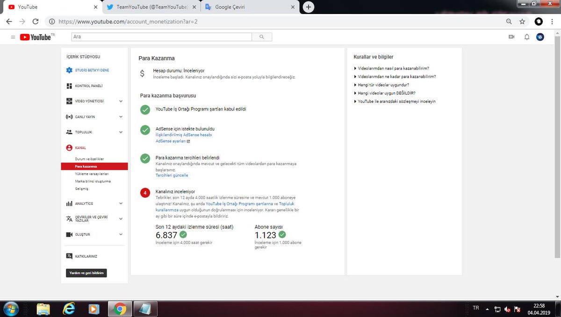Open a new browser tab
This screenshot has width=561, height=317.
tap(308, 7)
